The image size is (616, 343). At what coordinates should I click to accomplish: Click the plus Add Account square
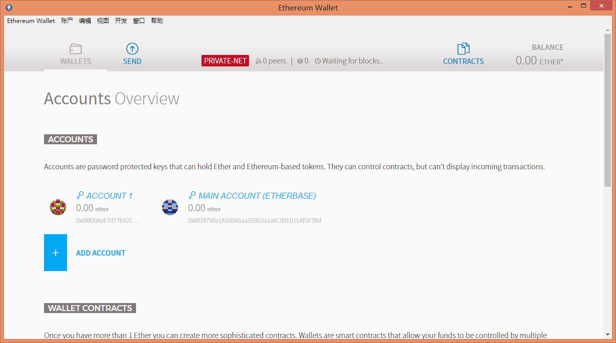[55, 253]
